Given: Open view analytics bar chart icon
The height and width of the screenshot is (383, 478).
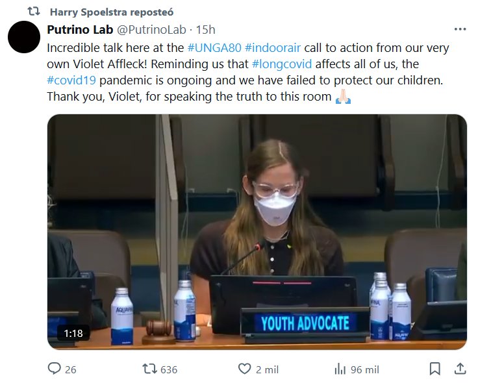Looking at the screenshot, I should coord(340,369).
